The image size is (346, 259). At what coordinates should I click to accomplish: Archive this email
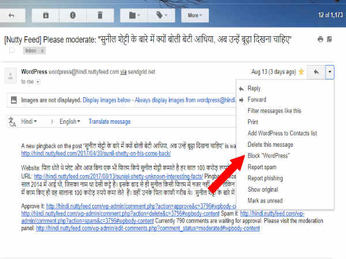pyautogui.click(x=46, y=16)
